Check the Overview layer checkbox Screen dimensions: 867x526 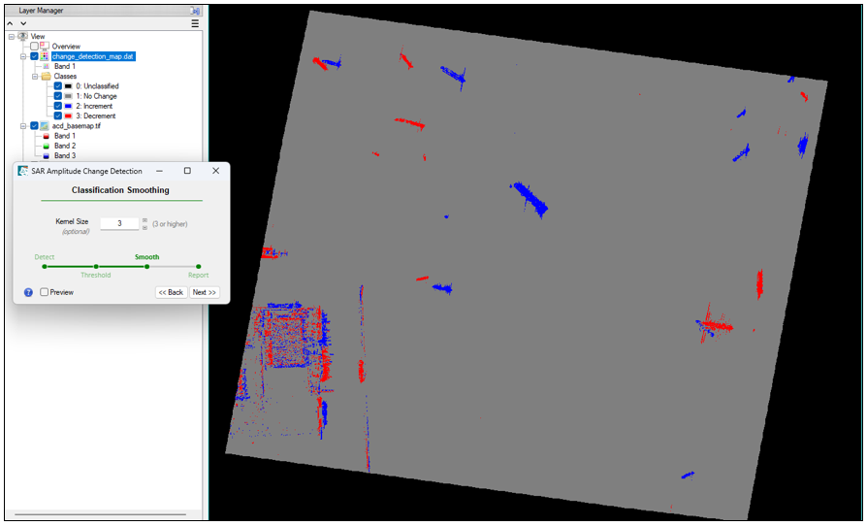click(x=34, y=47)
